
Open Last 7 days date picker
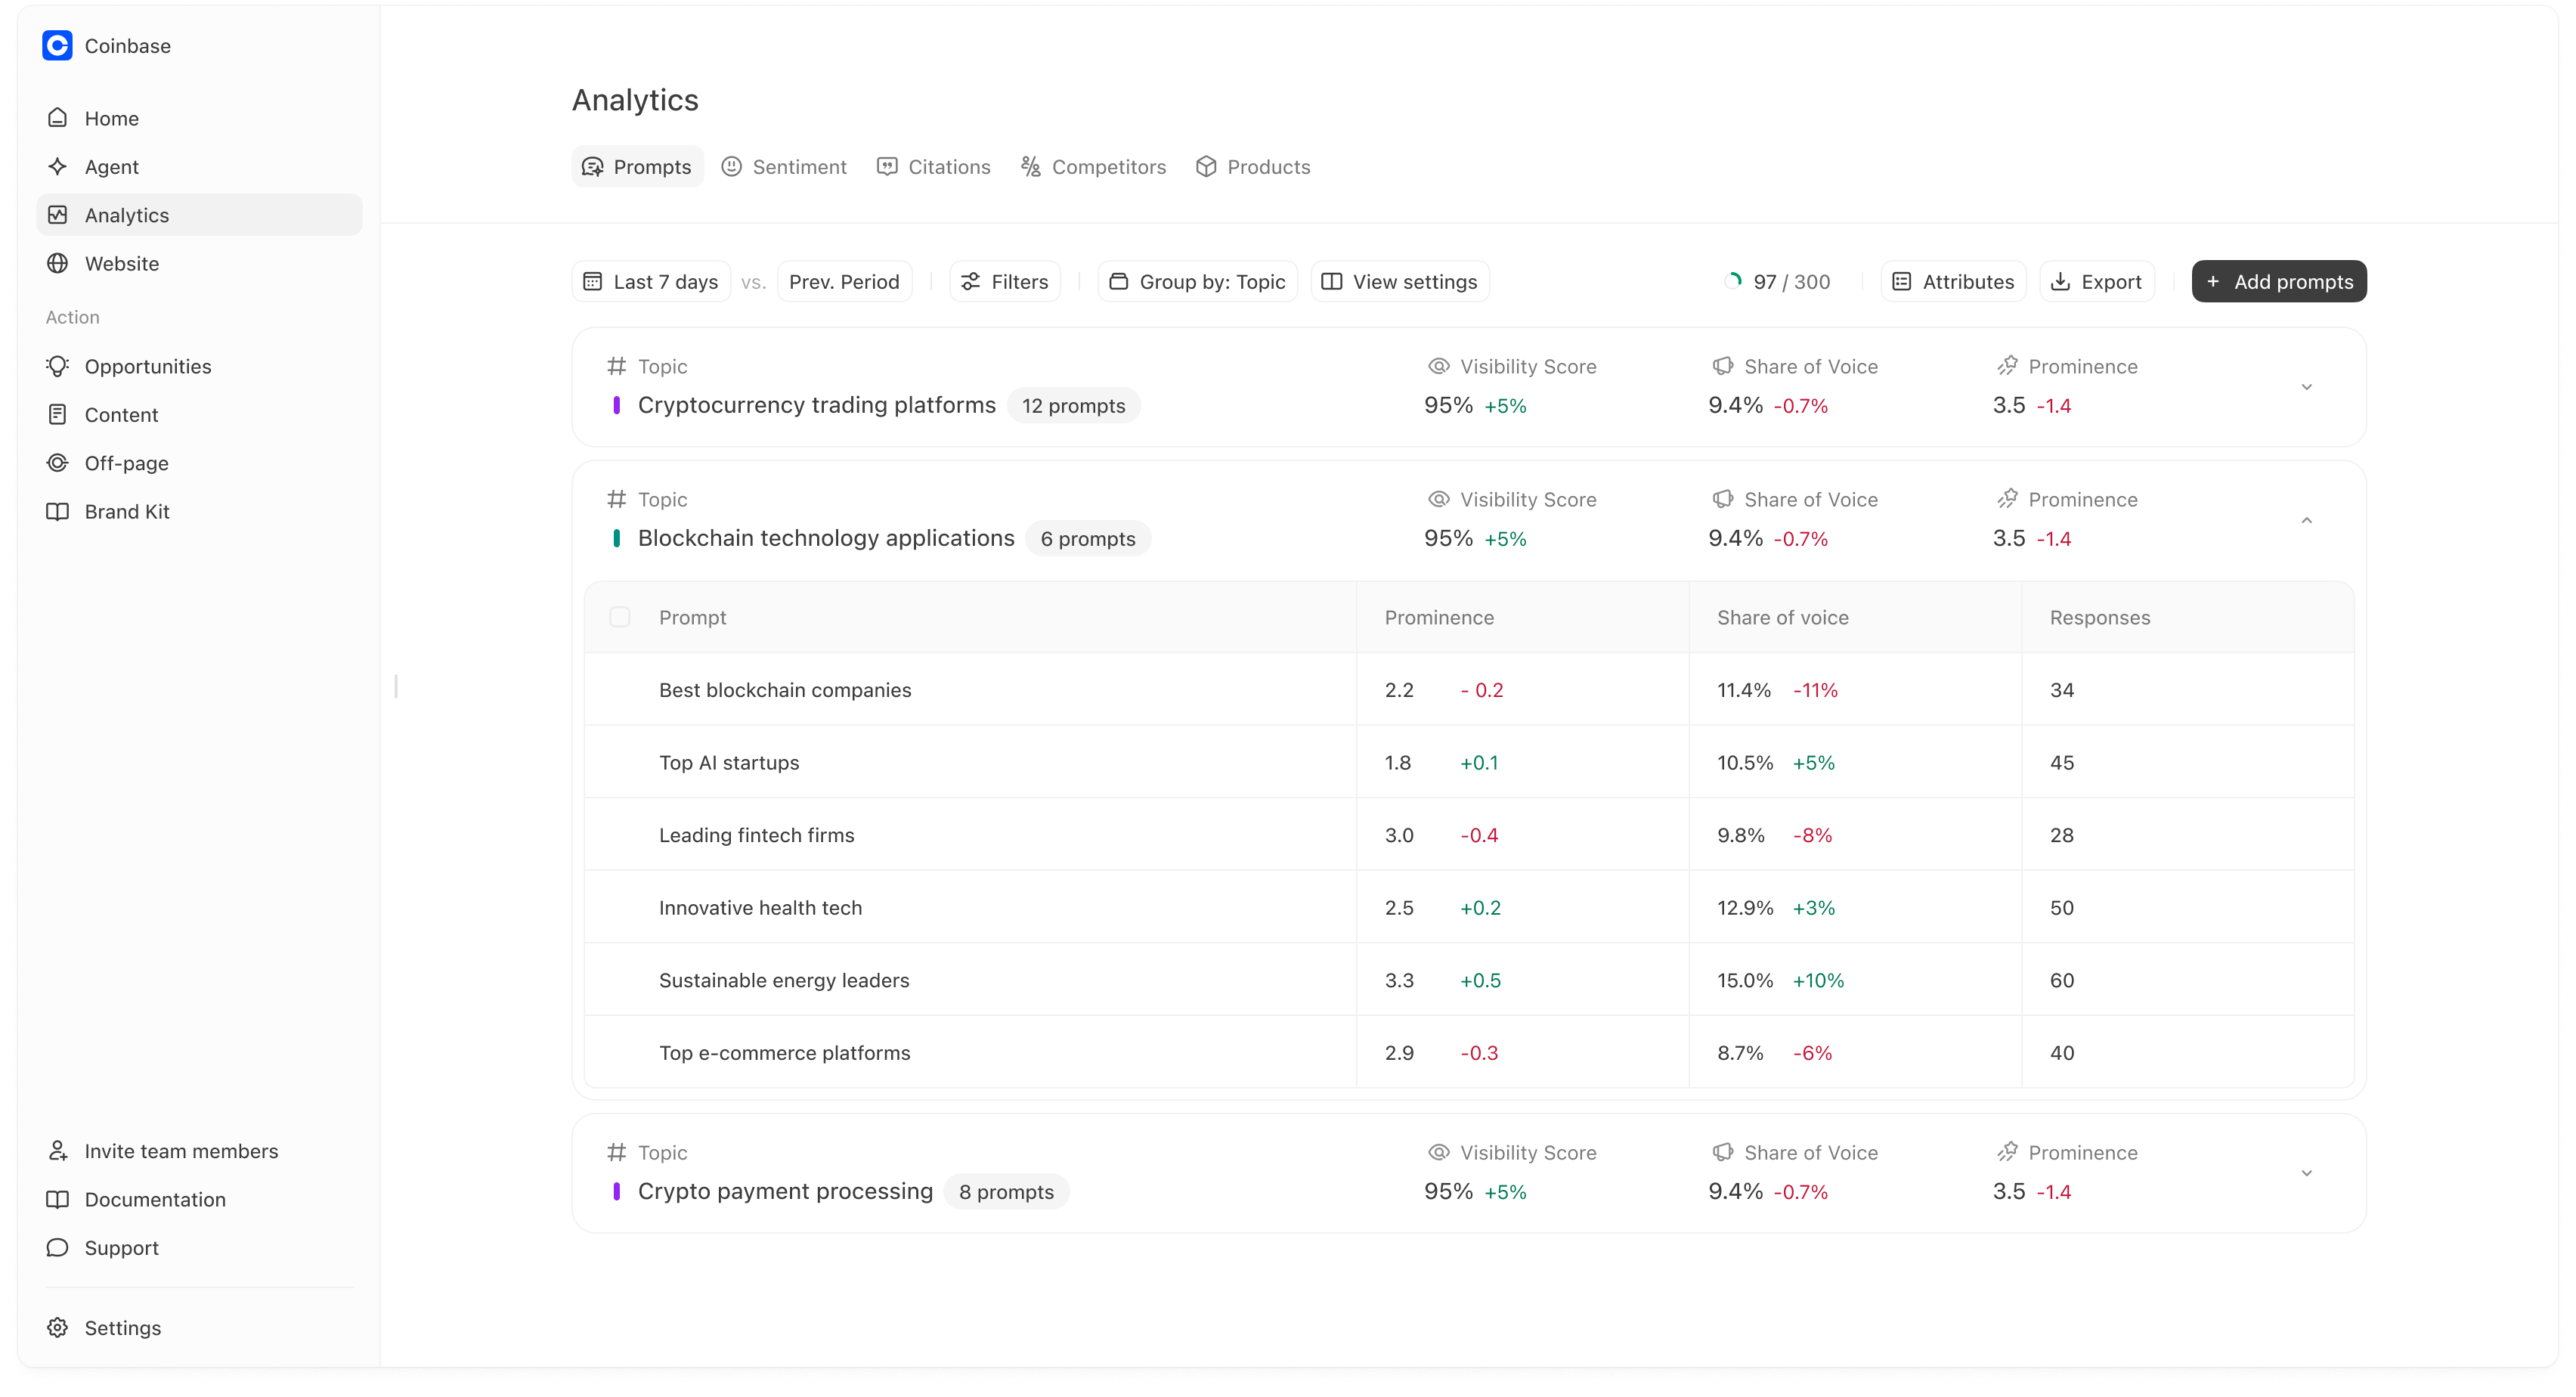pyautogui.click(x=651, y=281)
